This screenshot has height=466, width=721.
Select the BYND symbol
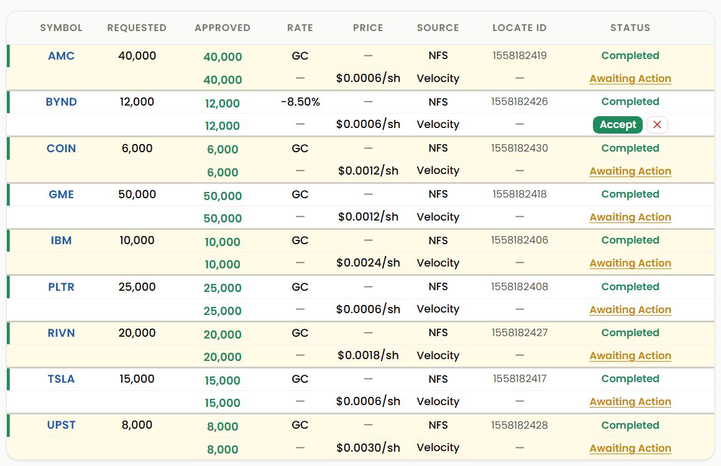[61, 102]
